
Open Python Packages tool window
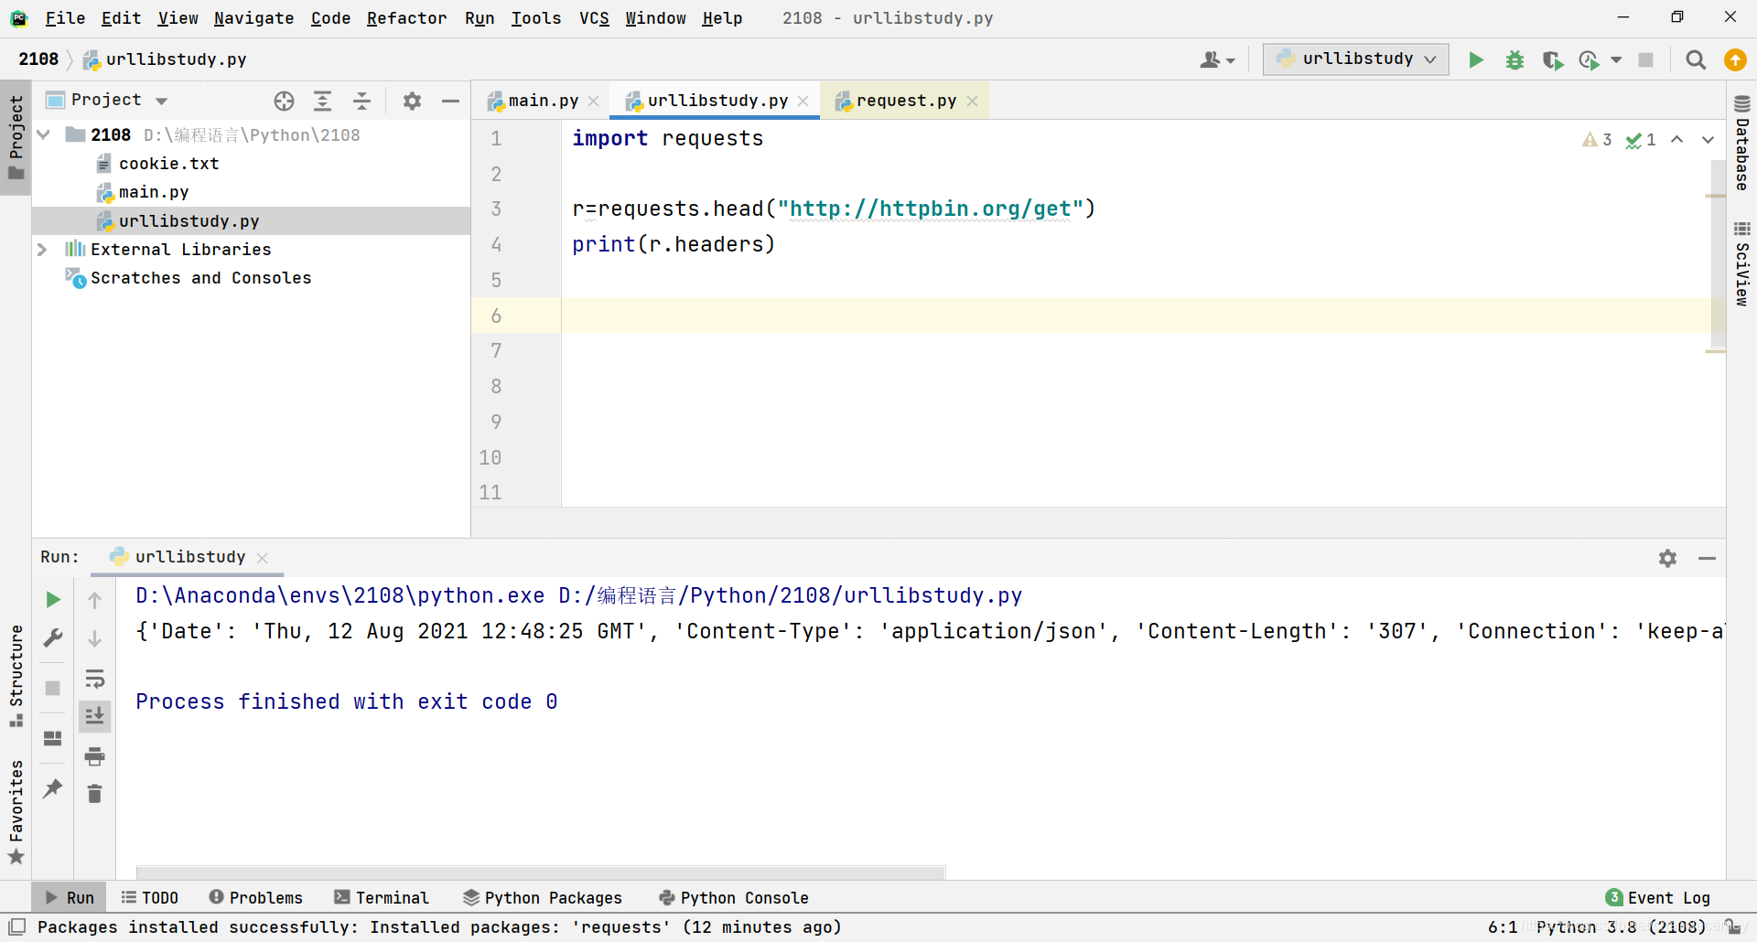(543, 898)
